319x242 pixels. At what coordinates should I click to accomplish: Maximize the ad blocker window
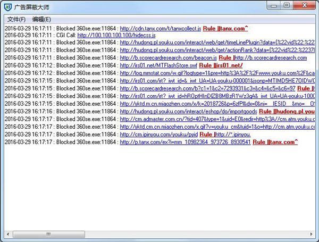click(287, 5)
